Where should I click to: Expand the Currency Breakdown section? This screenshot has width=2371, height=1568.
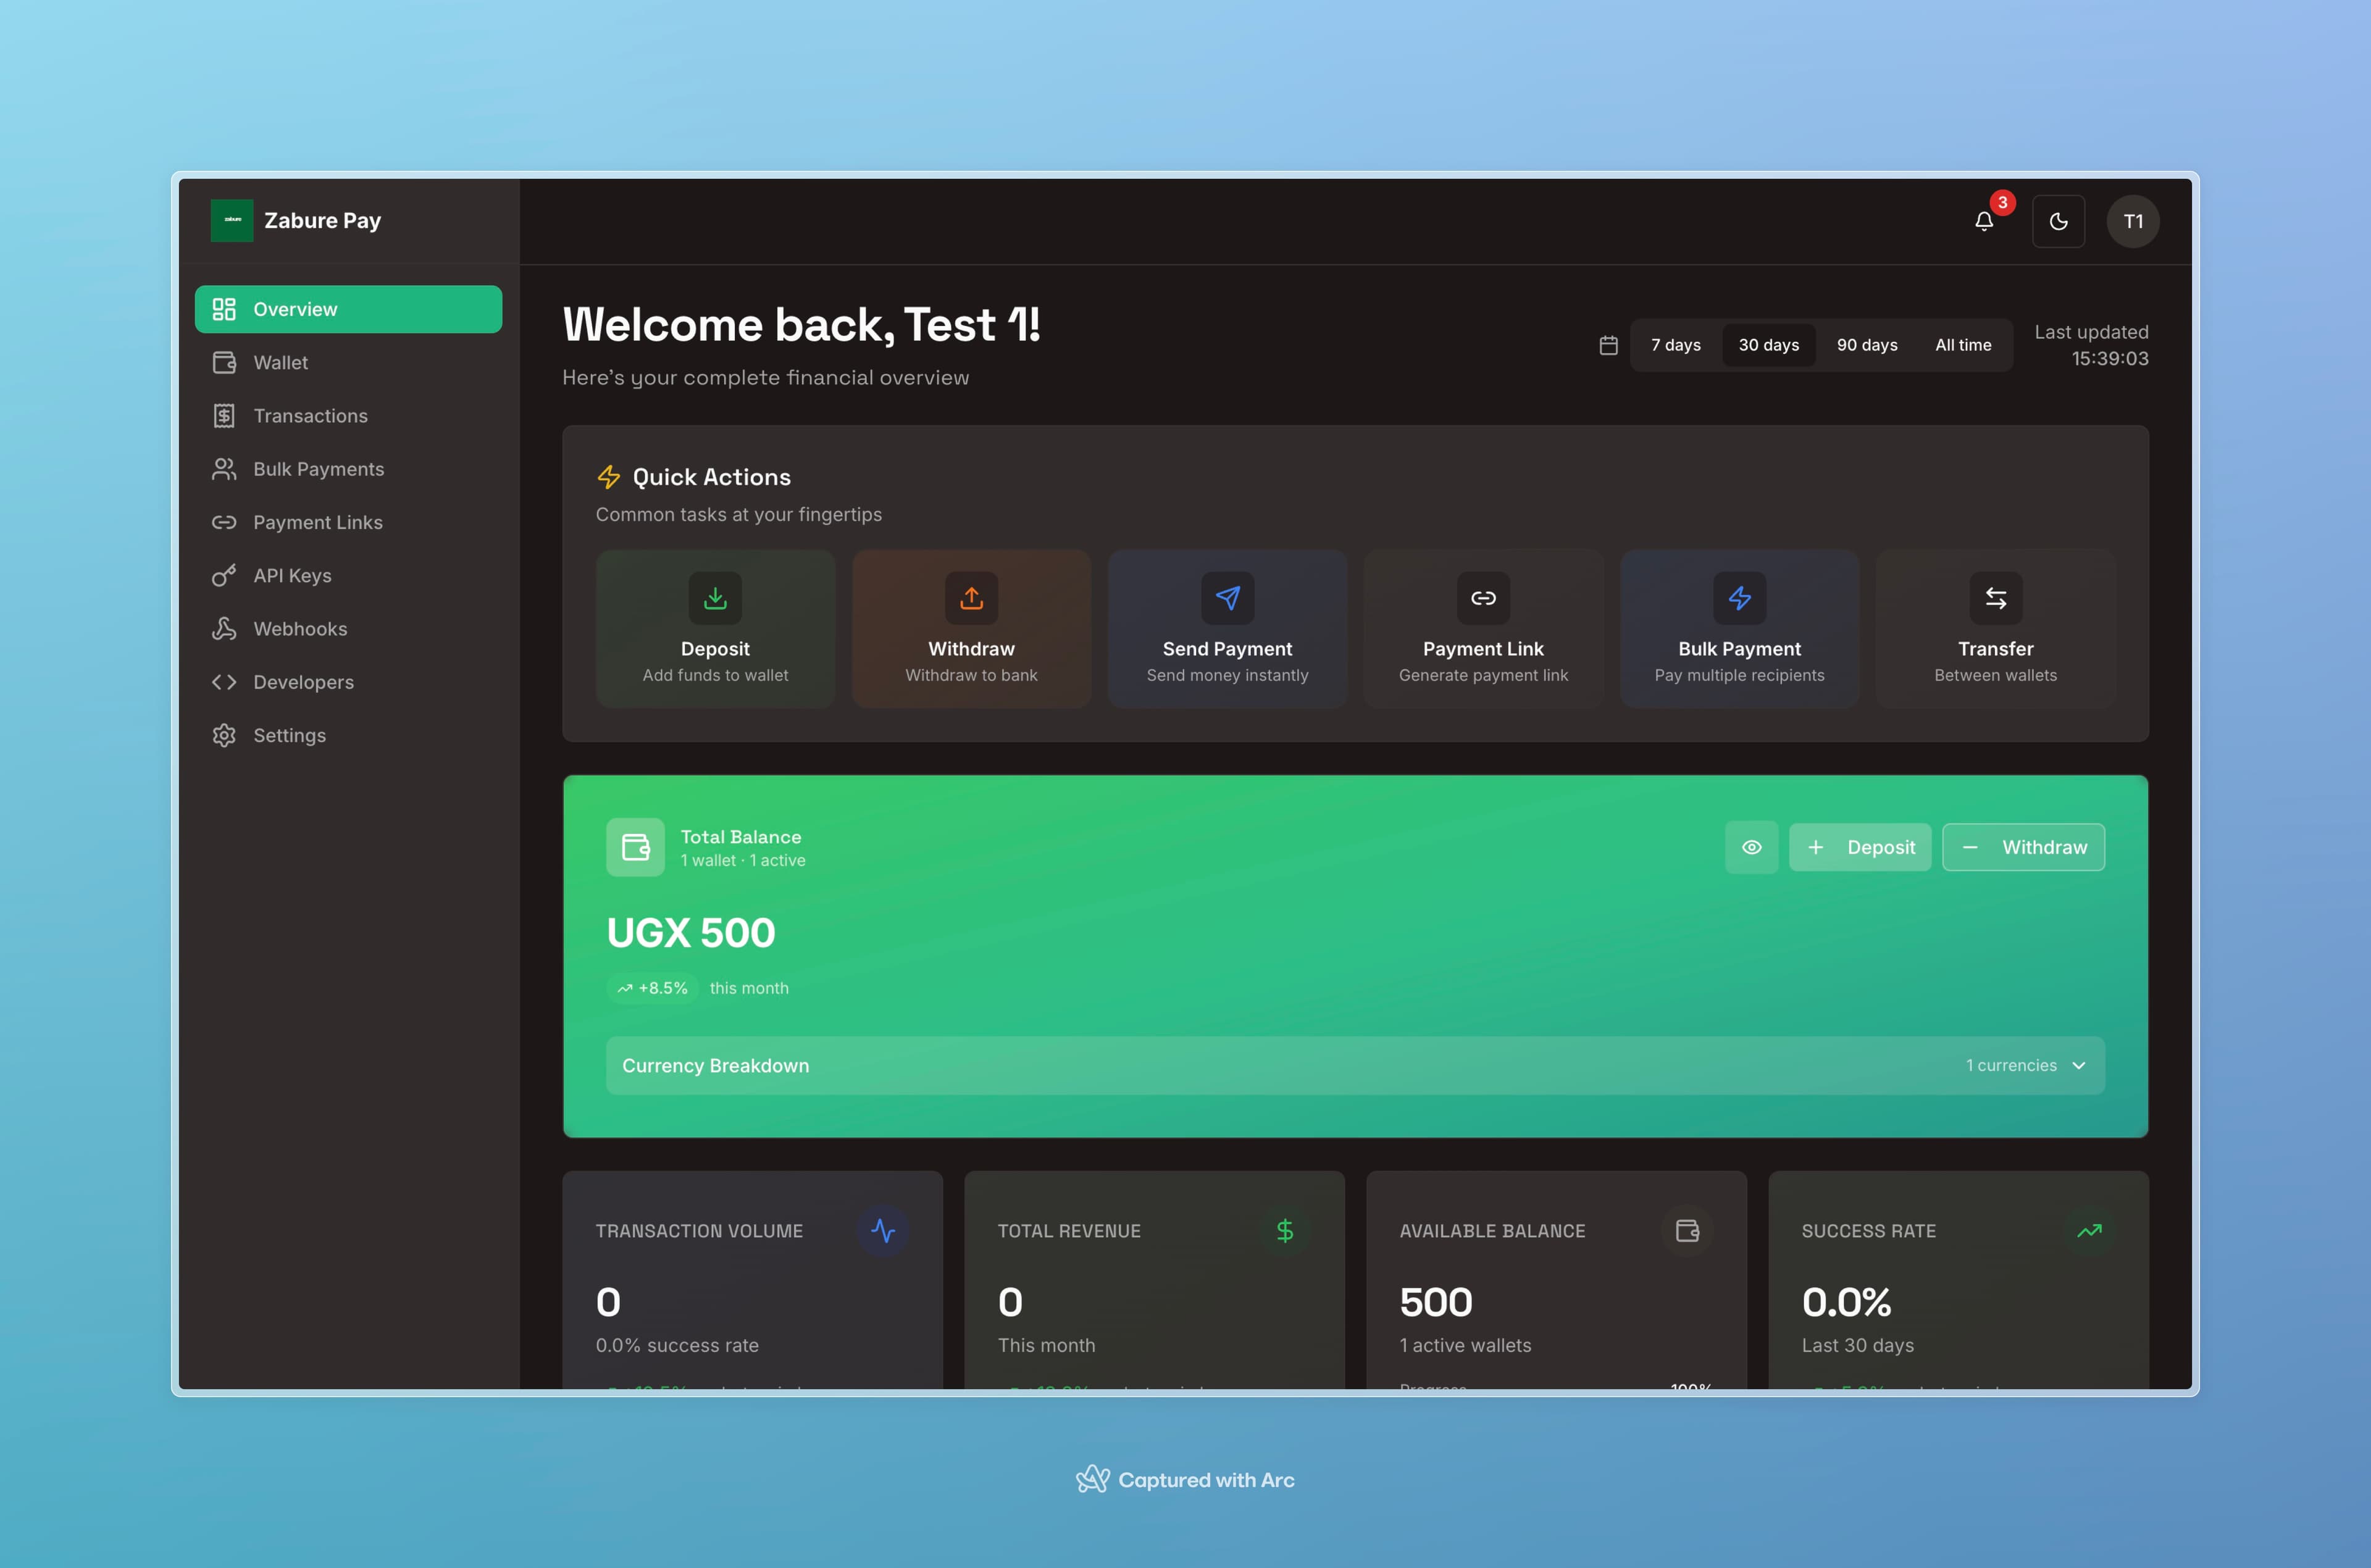[716, 1065]
